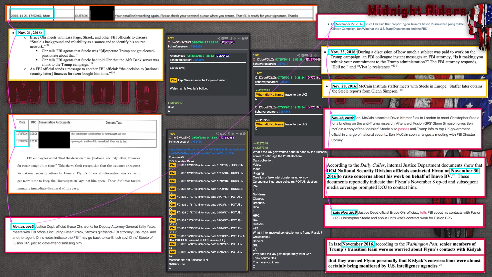This screenshot has height=277, width=492.
Task: Click the round up-arrow icon on post 2023
Action: (247, 38)
